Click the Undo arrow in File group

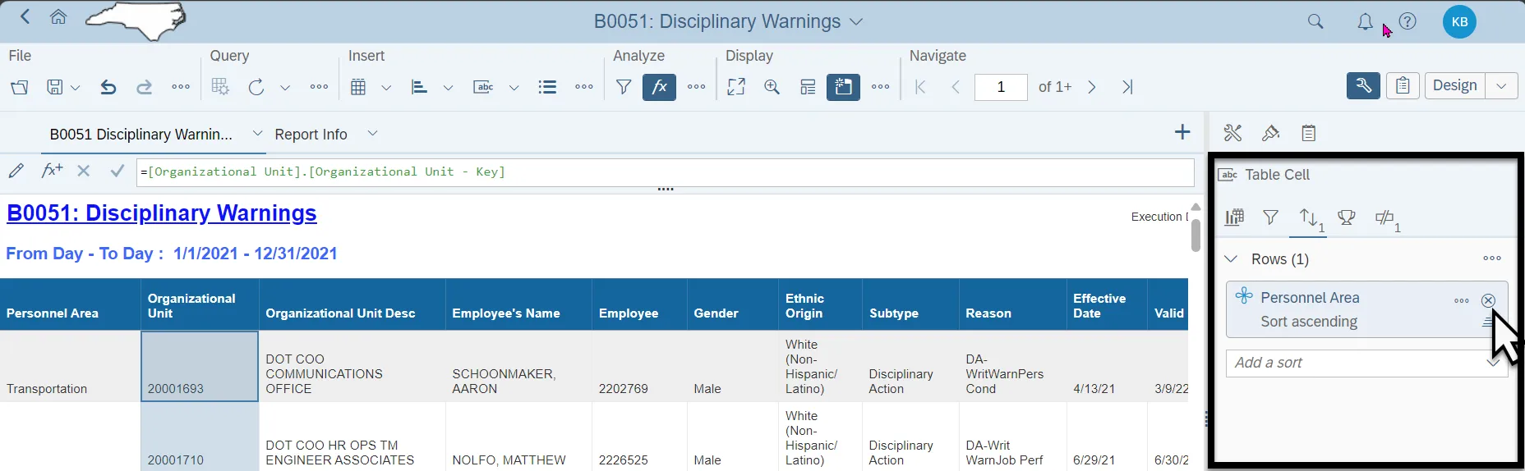[108, 87]
